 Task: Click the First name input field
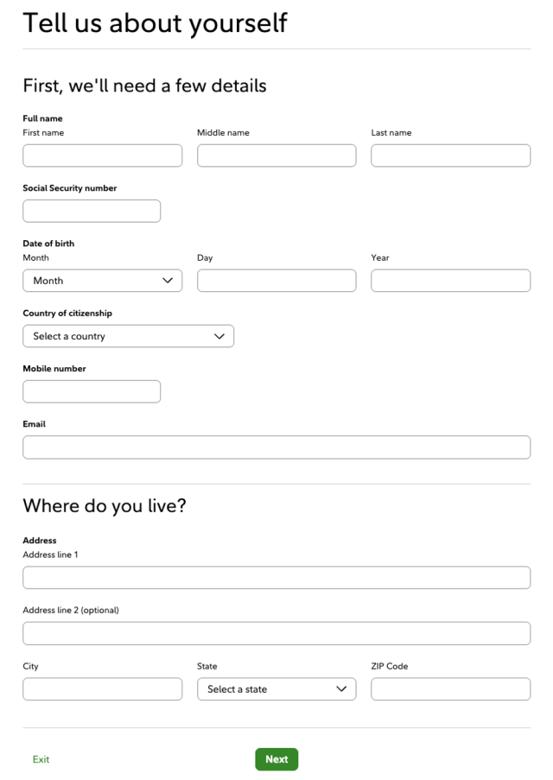pyautogui.click(x=102, y=155)
